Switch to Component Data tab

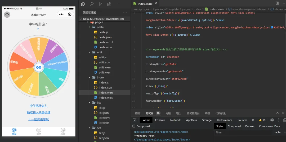pyautogui.click(x=269, y=126)
